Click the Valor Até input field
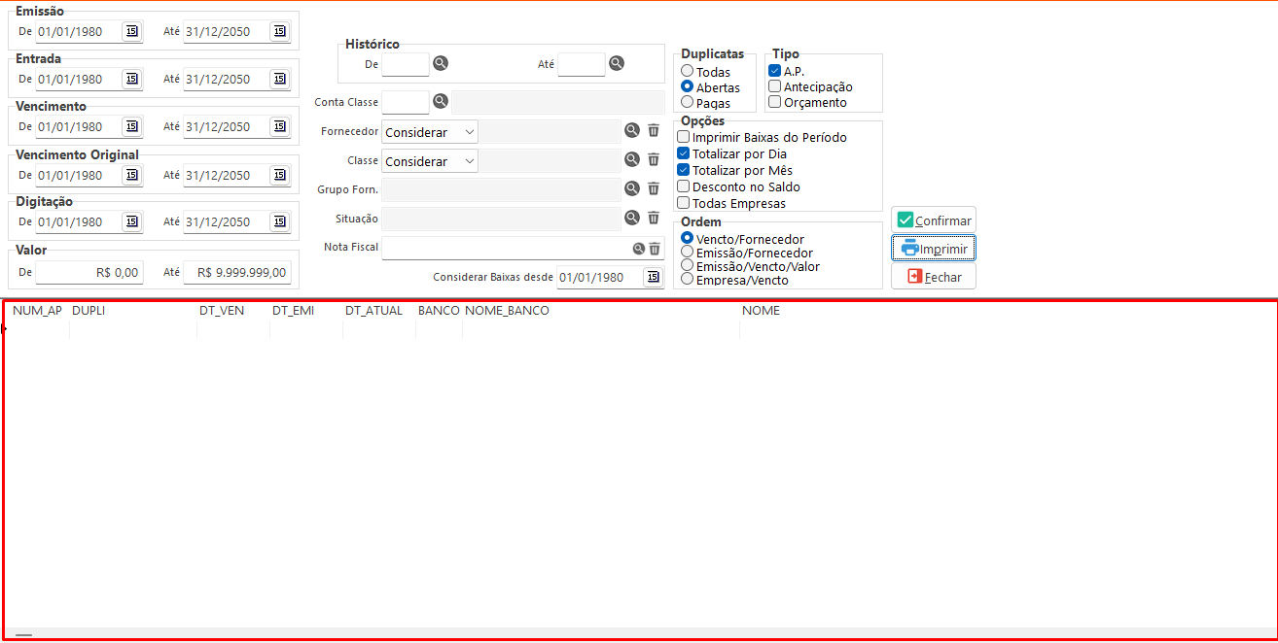 point(237,273)
